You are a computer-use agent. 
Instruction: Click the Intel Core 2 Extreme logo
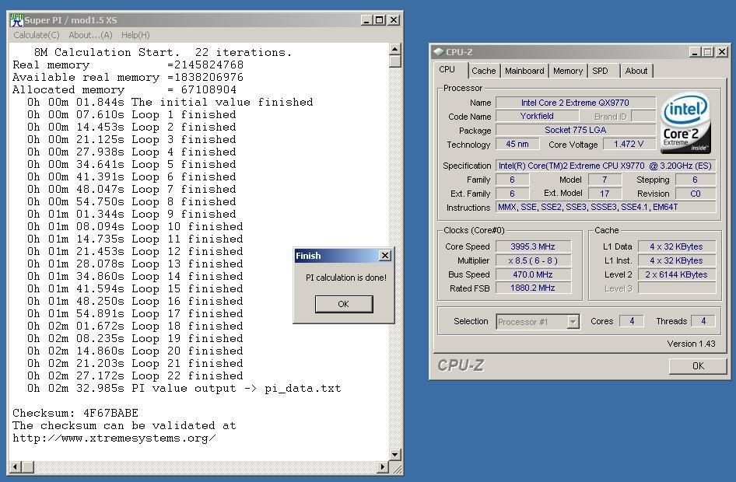coord(685,124)
